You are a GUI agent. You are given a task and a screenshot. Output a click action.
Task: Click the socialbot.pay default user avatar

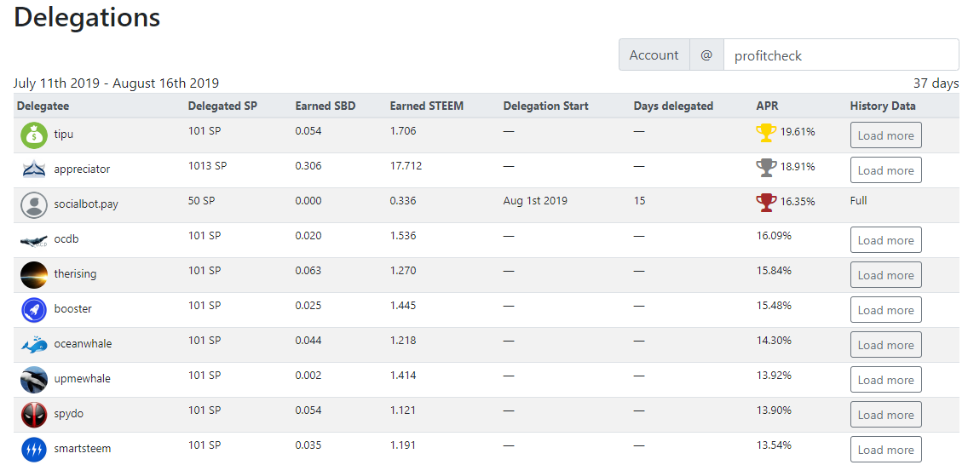tap(34, 205)
